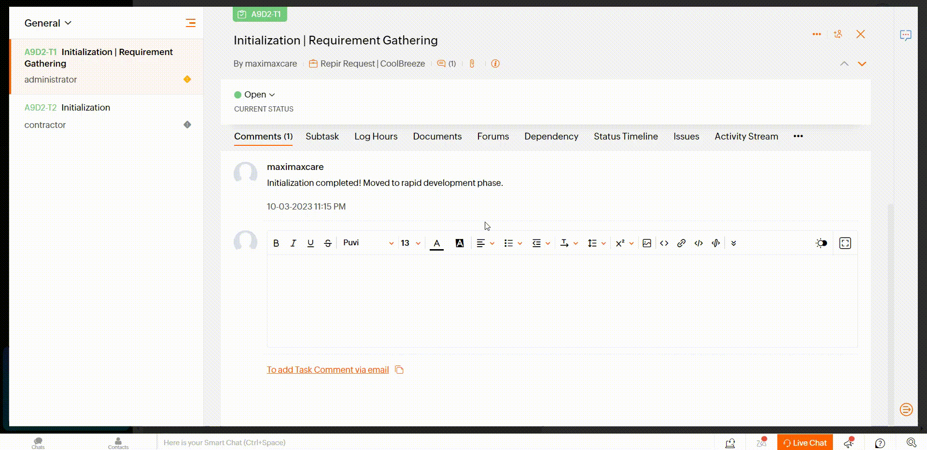
Task: Toggle the editor dark mode switch
Action: coord(821,243)
